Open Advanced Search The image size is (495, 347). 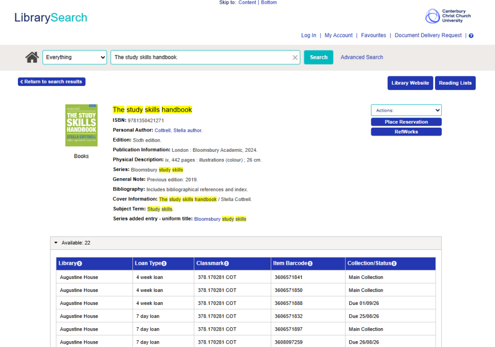pyautogui.click(x=362, y=58)
